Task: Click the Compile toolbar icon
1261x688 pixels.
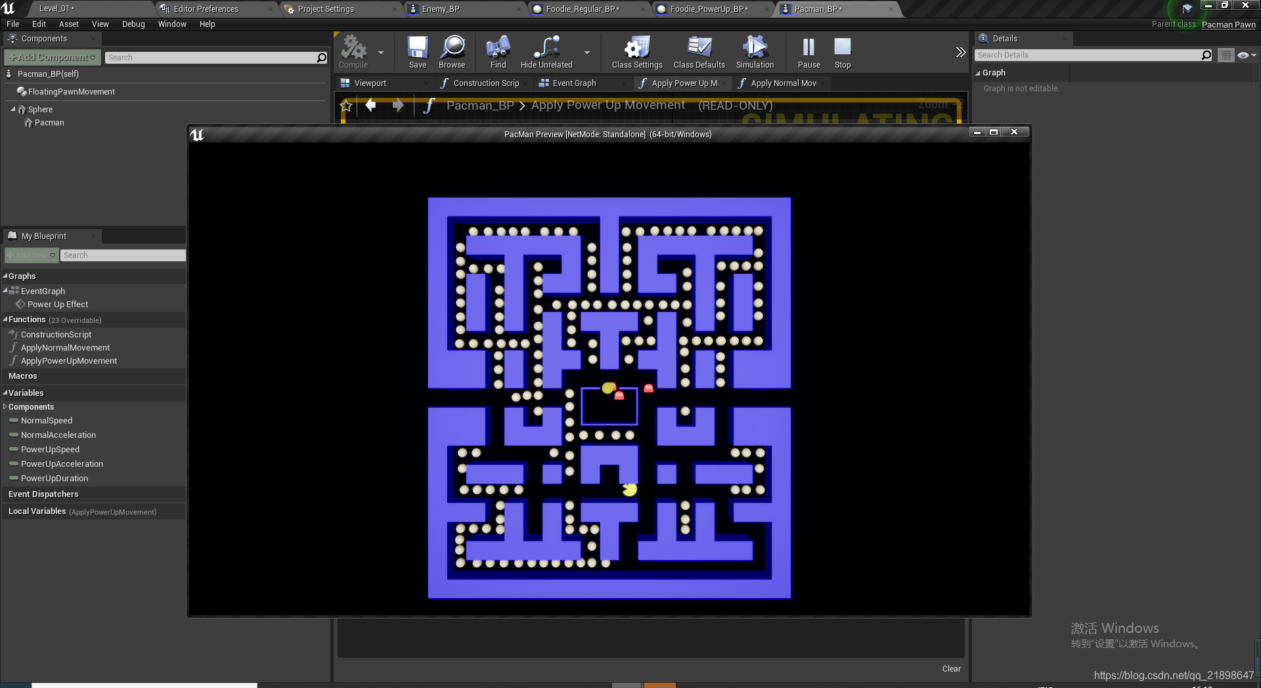Action: point(353,52)
